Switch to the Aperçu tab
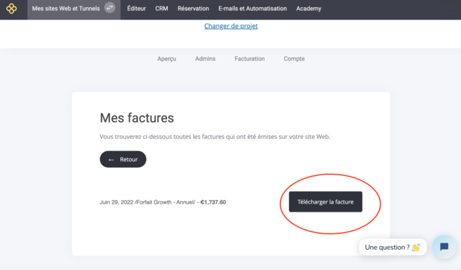Image resolution: width=461 pixels, height=270 pixels. point(166,59)
